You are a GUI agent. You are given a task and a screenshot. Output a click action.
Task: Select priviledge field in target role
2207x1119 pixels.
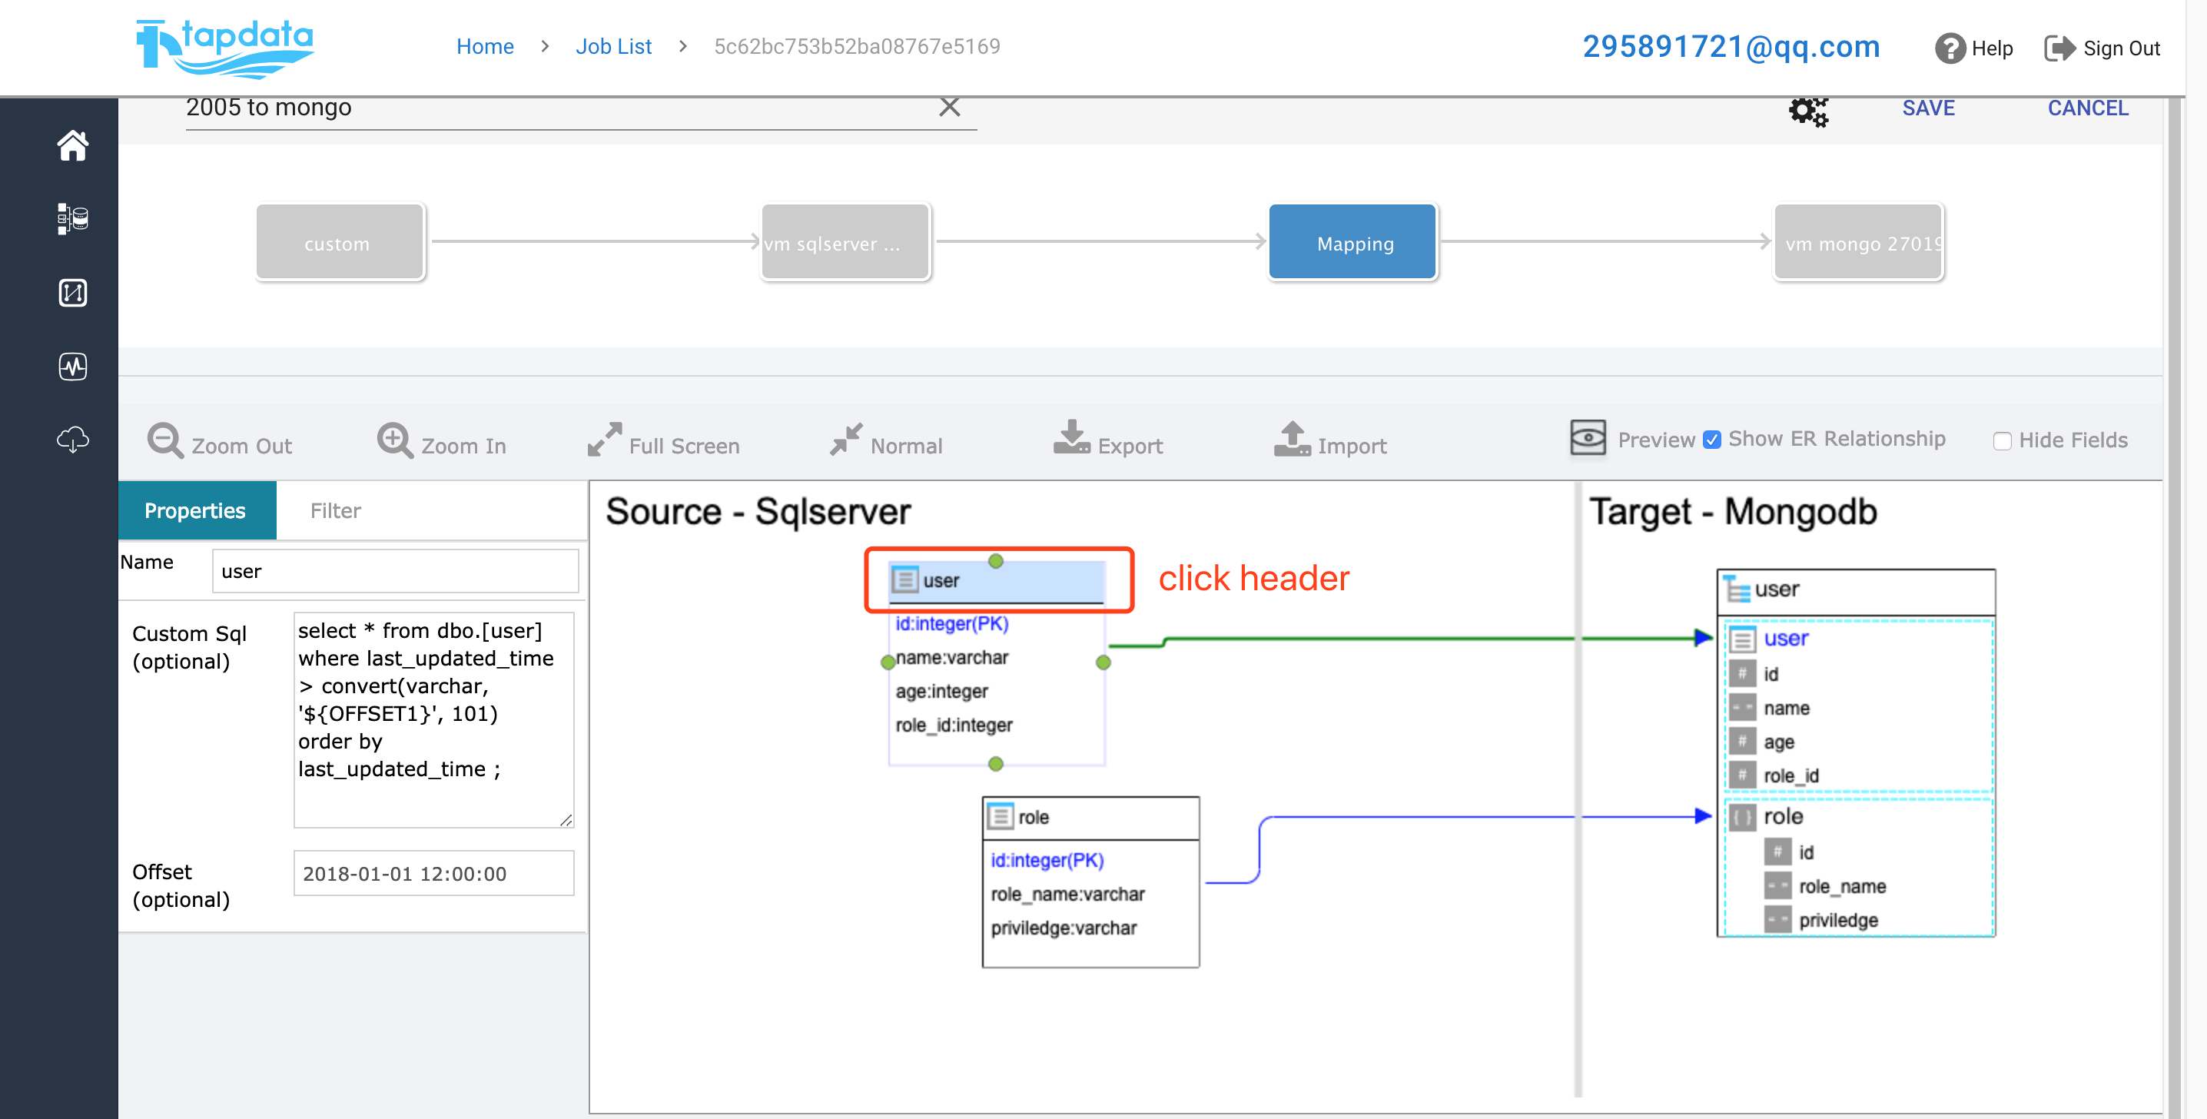tap(1839, 921)
